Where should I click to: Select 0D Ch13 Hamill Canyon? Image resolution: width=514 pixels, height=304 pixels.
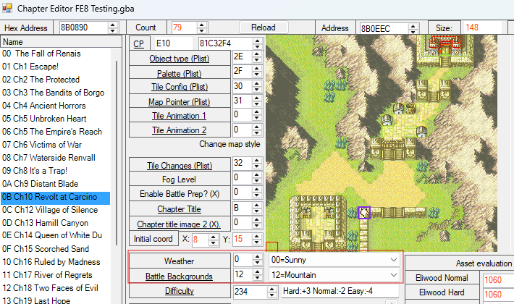[56, 223]
